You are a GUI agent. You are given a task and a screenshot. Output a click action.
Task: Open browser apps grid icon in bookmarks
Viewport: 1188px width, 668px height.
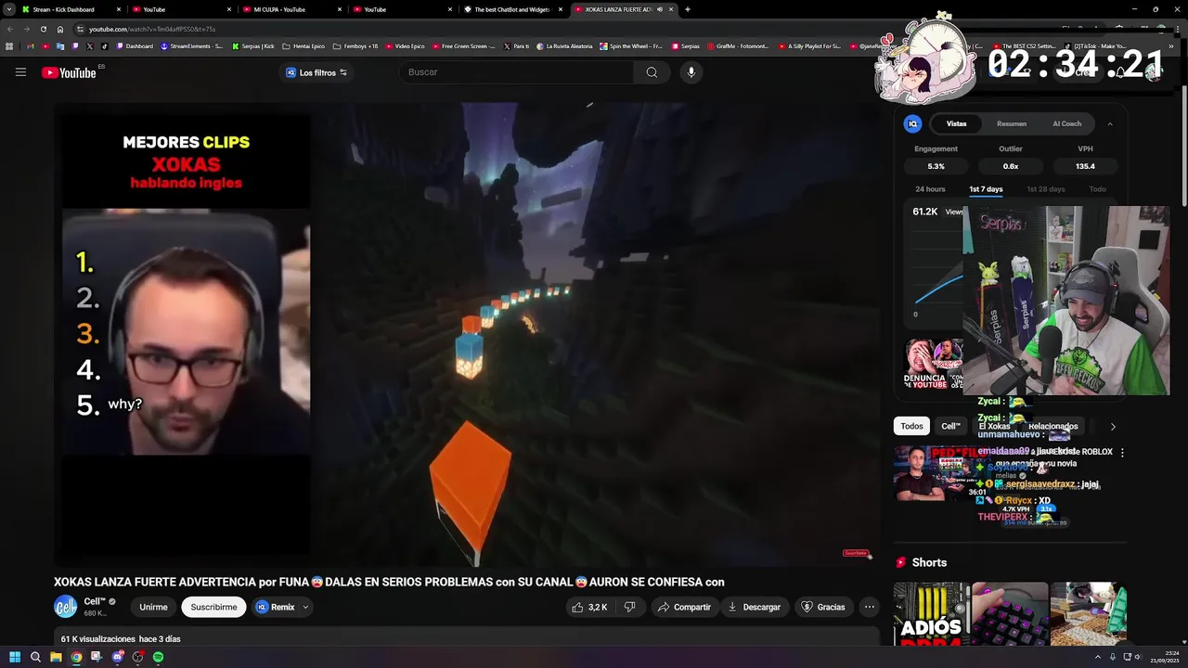pos(9,45)
